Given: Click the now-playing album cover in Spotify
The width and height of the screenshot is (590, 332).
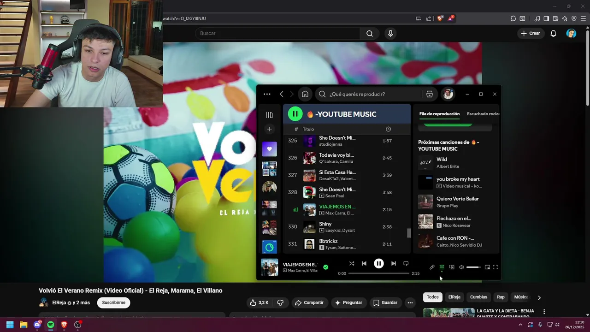Looking at the screenshot, I should coord(270,267).
